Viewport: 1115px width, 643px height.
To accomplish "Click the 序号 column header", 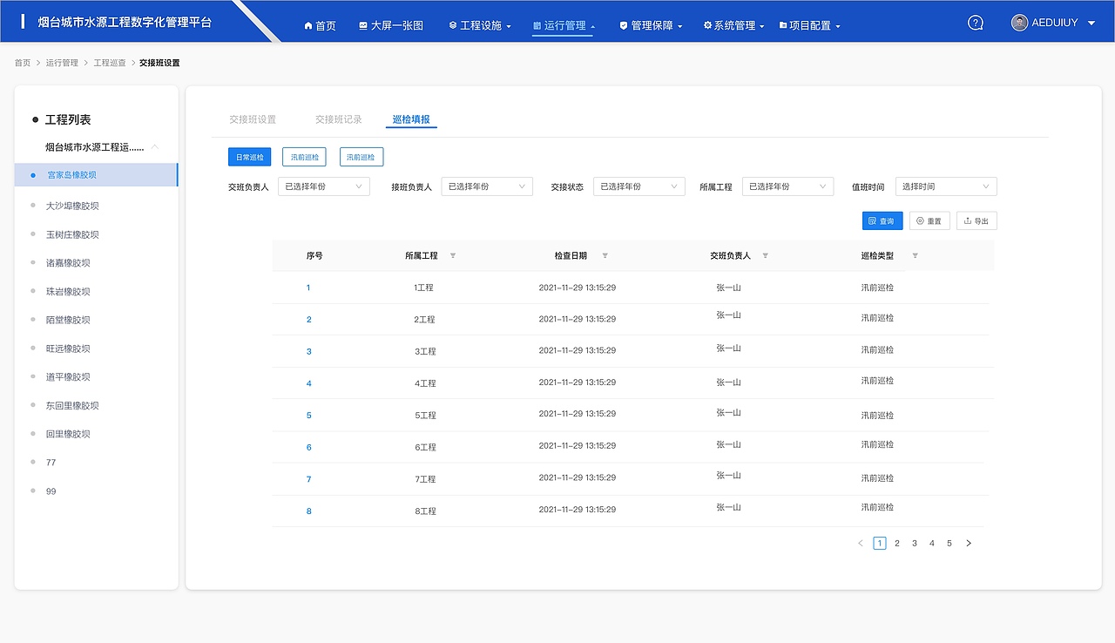I will 314,256.
